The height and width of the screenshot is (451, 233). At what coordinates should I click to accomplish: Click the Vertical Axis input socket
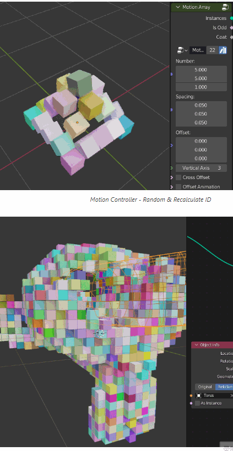click(x=171, y=168)
